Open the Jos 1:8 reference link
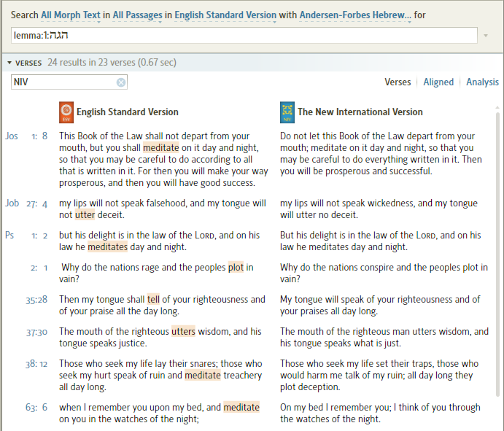 click(x=26, y=136)
